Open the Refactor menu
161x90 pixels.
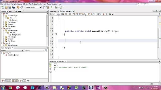point(25,4)
